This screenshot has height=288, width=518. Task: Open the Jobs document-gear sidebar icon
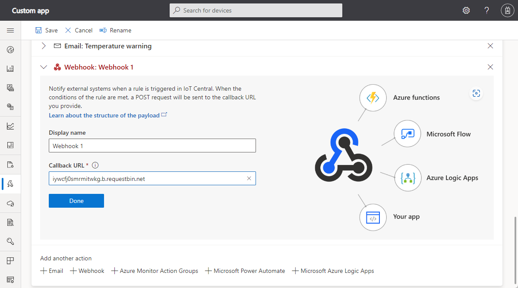pos(10,165)
